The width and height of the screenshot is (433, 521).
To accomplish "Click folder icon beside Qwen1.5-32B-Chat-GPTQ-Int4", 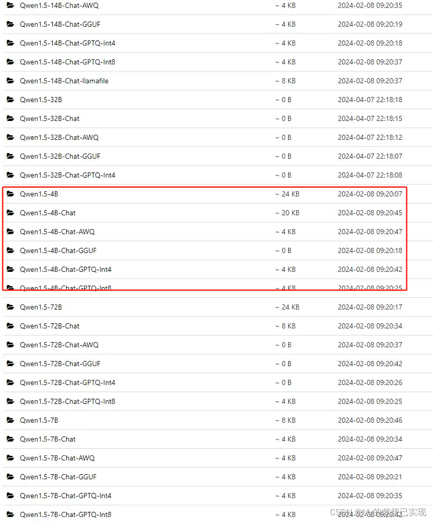I will [x=10, y=175].
